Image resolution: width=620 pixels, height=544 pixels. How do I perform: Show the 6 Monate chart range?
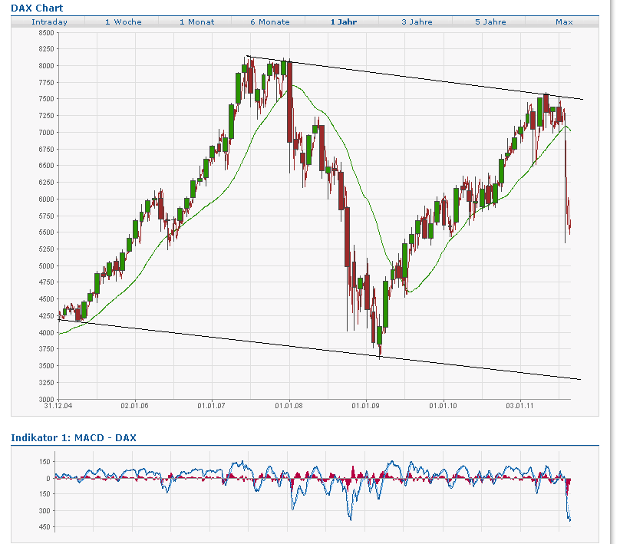(x=270, y=22)
